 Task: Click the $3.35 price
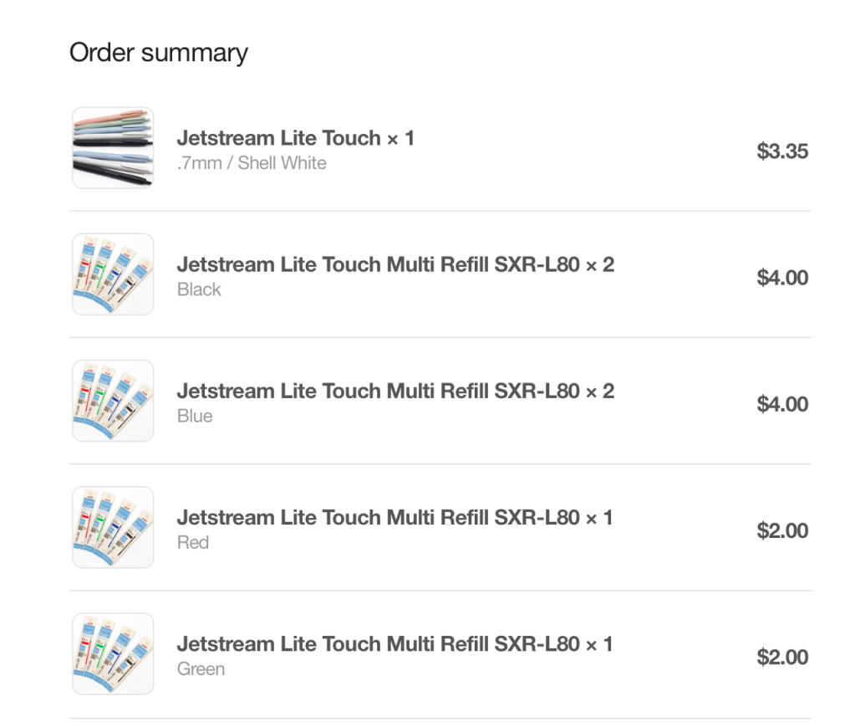782,151
